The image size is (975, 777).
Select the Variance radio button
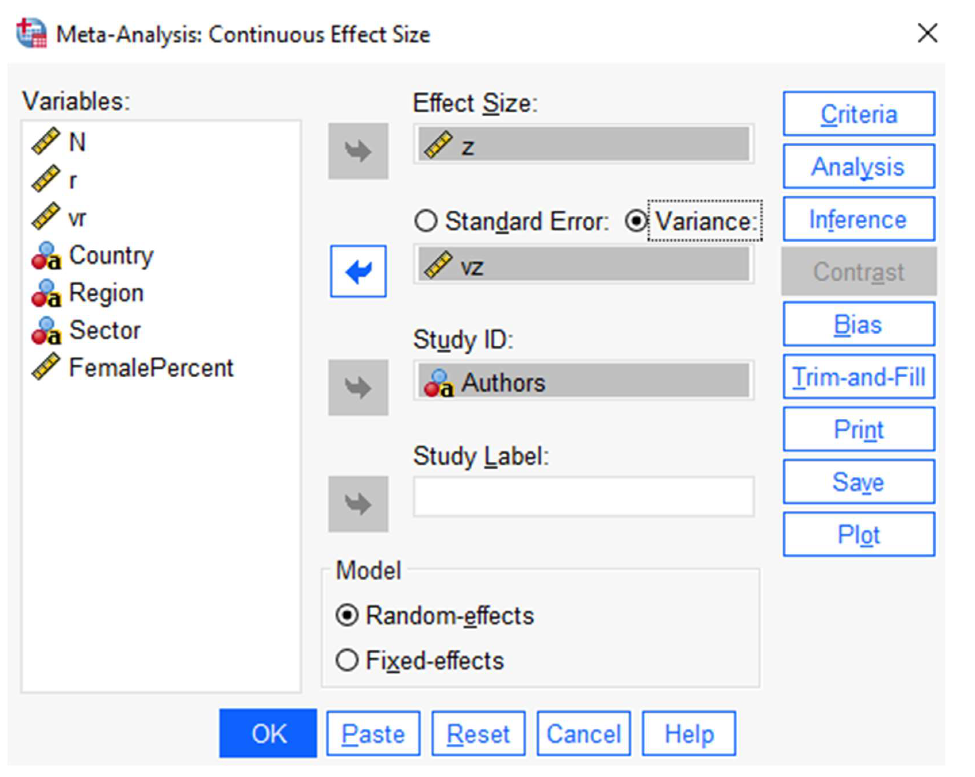tap(636, 221)
